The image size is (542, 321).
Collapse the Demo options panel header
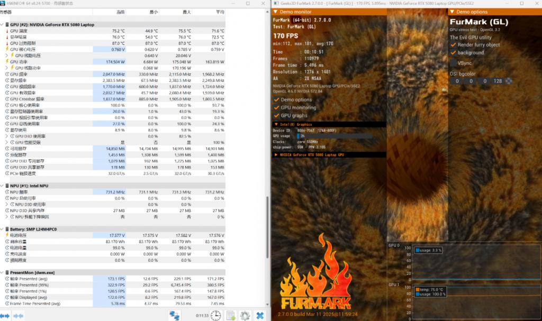tap(452, 12)
